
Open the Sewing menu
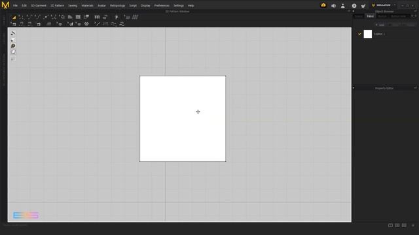[x=73, y=6]
